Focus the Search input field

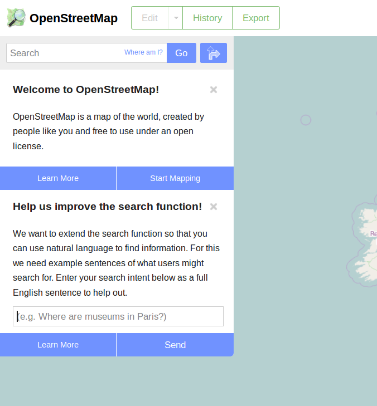tap(86, 53)
